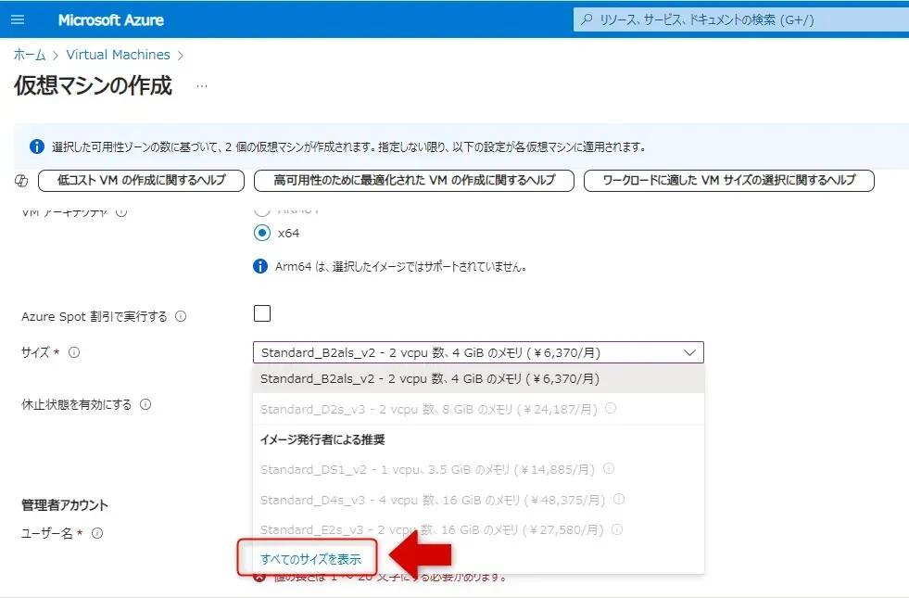Click info icon on Standard_D2s_v3 option
The height and width of the screenshot is (598, 909).
coord(611,408)
